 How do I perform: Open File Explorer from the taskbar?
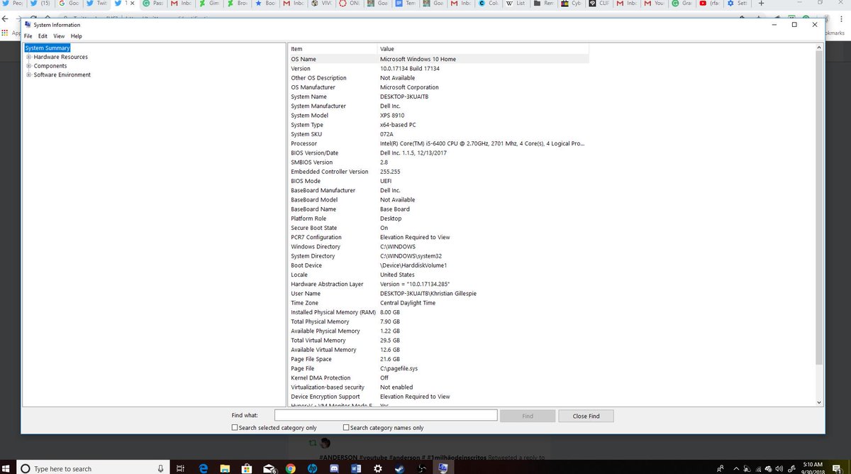[x=224, y=468]
